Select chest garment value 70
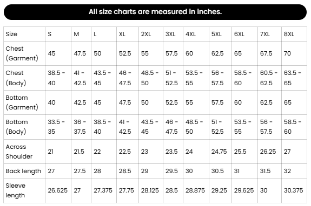 (x=294, y=53)
